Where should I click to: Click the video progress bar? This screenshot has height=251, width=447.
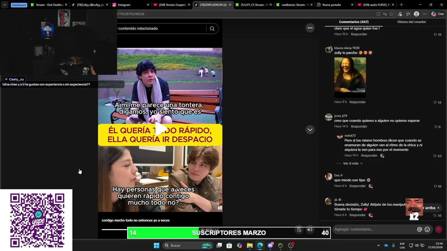(115, 229)
